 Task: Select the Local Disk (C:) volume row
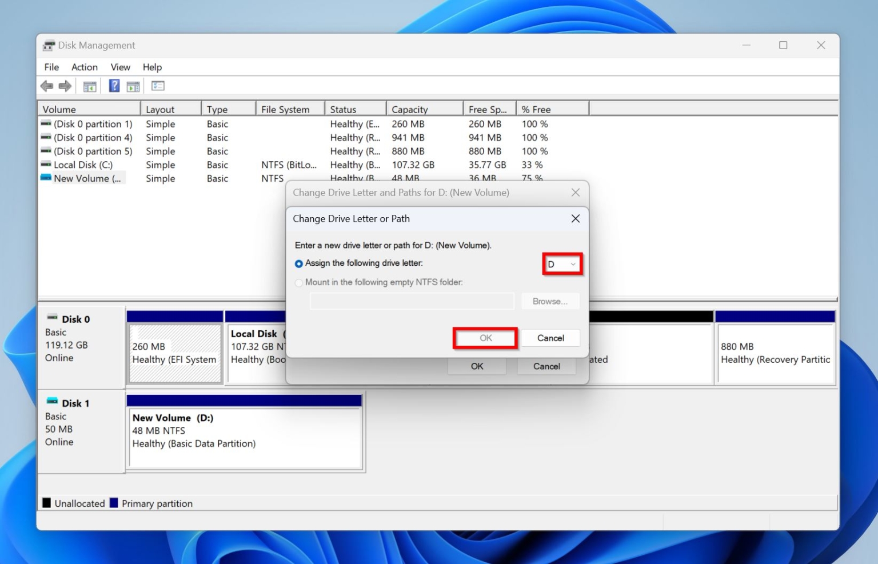coord(83,165)
